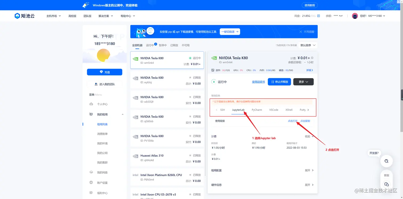Expand the 租用配置 section
403x199 pixels.
[309, 170]
